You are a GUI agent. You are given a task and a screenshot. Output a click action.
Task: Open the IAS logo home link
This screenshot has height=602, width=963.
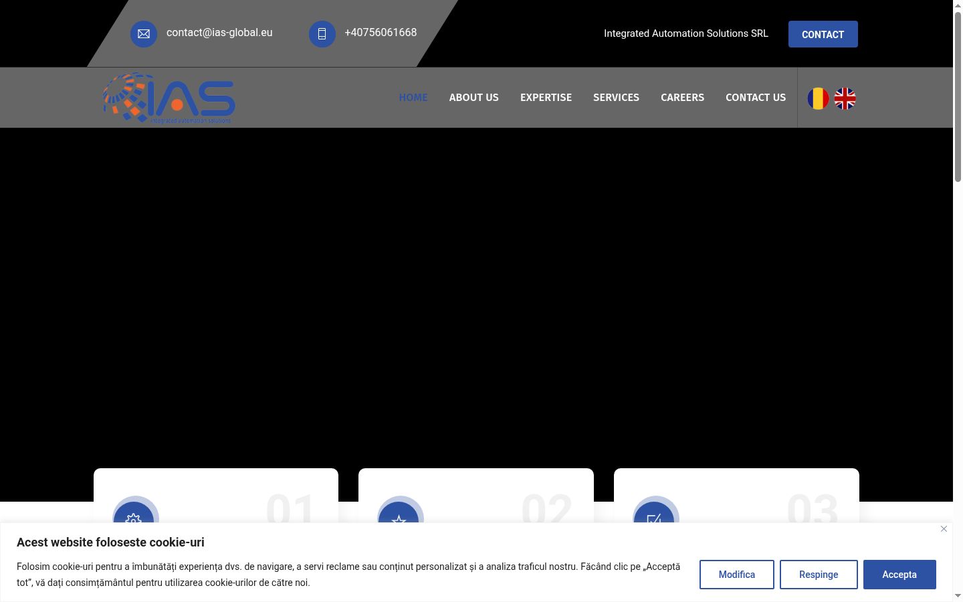click(169, 98)
